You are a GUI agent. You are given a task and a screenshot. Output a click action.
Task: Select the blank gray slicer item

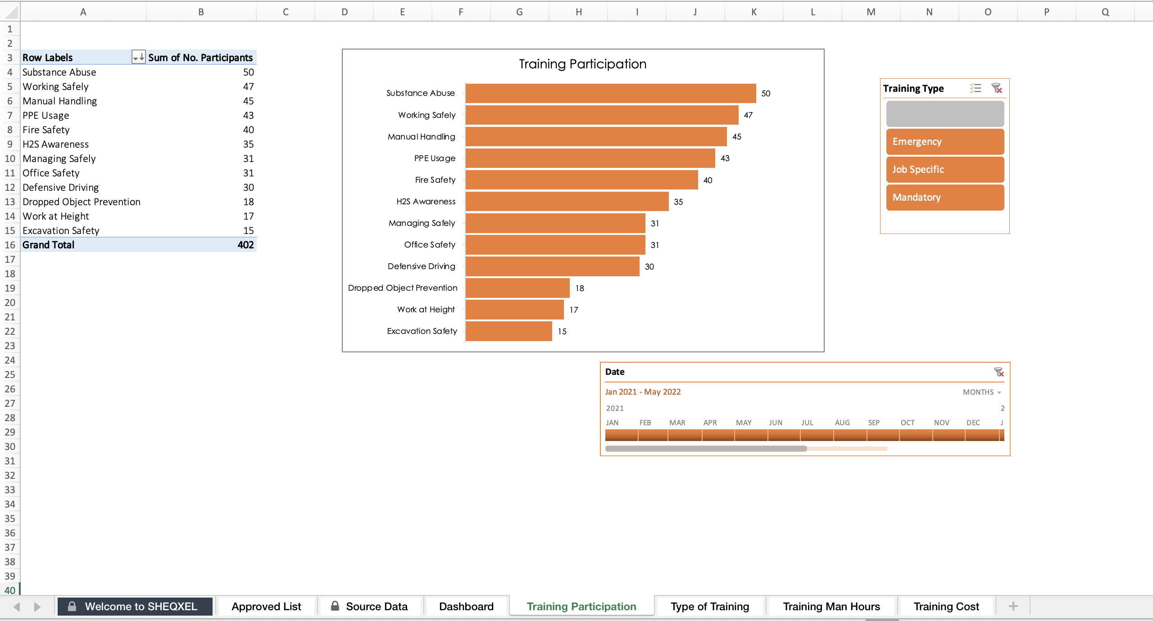coord(945,114)
